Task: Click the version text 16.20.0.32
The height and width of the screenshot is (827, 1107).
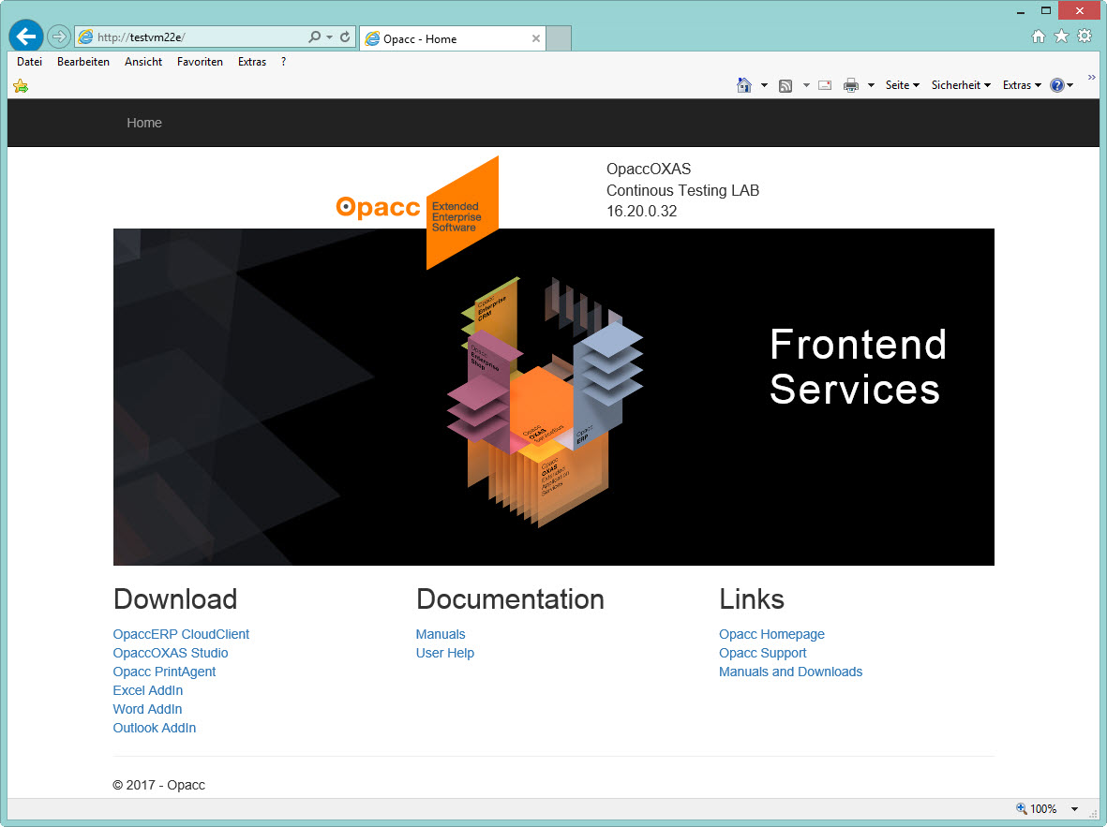Action: point(641,211)
